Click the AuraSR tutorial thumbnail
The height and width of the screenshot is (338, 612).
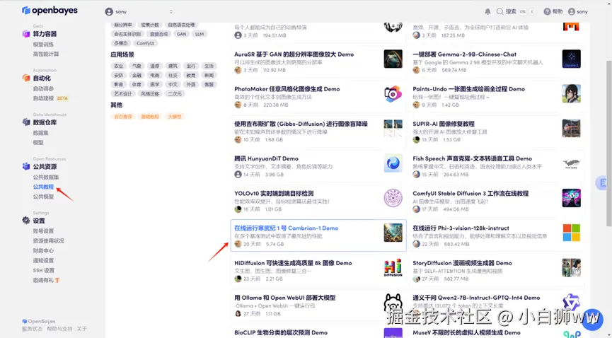pyautogui.click(x=393, y=59)
